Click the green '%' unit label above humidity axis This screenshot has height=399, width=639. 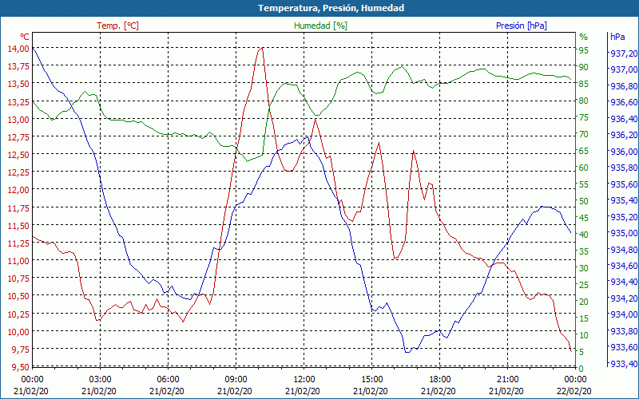584,37
